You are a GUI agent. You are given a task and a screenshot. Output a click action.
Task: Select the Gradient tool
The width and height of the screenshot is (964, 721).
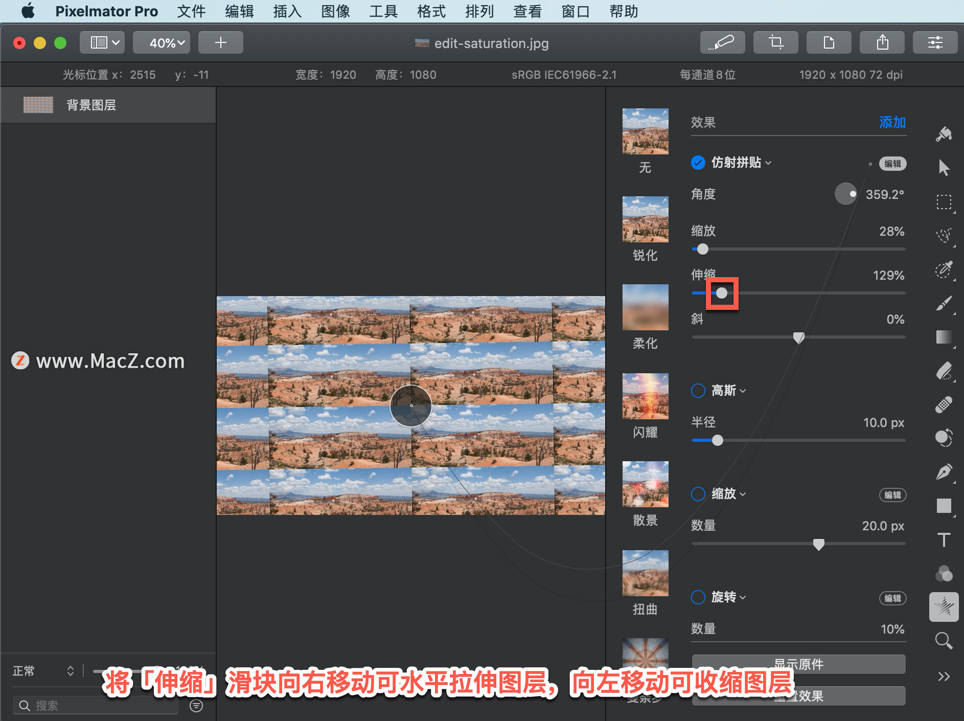pos(944,337)
